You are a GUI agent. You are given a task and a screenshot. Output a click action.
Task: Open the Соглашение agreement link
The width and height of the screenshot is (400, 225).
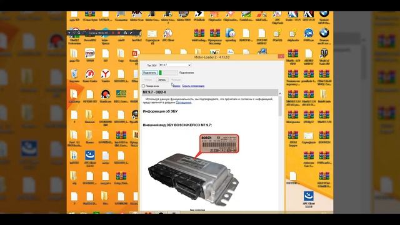pyautogui.click(x=183, y=102)
